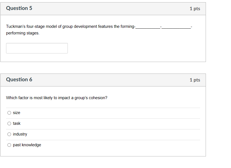Viewport: 231px width, 168px height.
Task: Click the first blank after 'forming-'
Action: [x=148, y=27]
